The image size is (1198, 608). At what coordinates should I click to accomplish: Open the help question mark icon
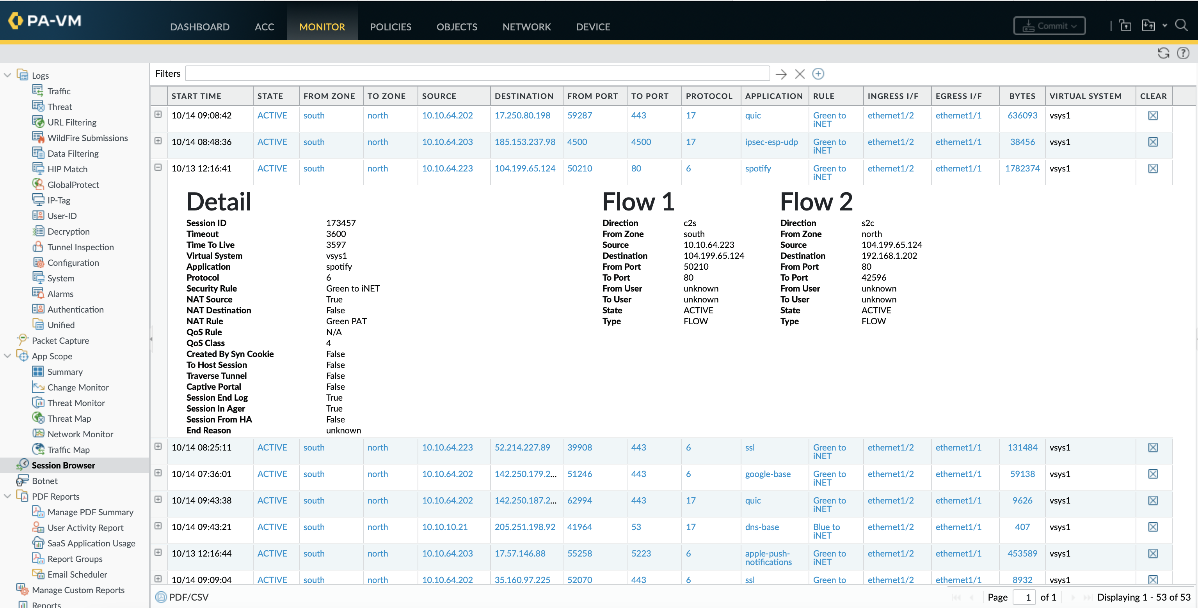(1183, 53)
